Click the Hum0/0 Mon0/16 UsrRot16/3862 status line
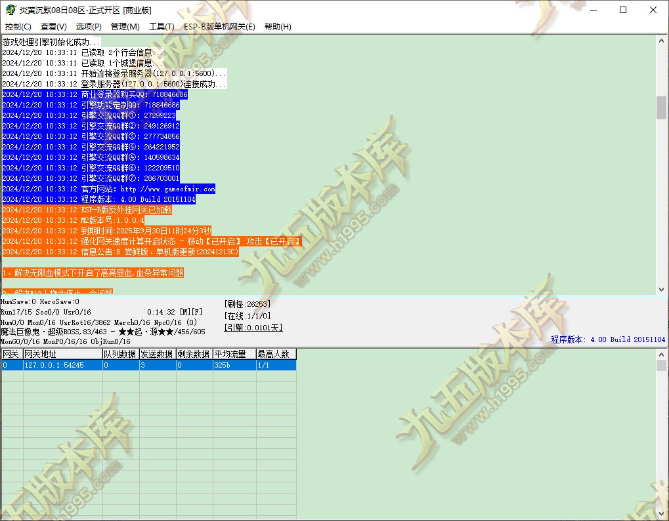This screenshot has height=521, width=669. [98, 322]
